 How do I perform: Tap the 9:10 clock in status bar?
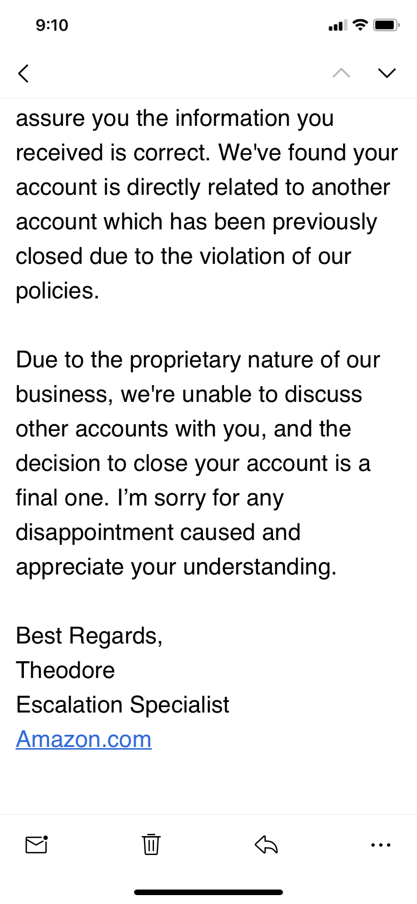(52, 25)
